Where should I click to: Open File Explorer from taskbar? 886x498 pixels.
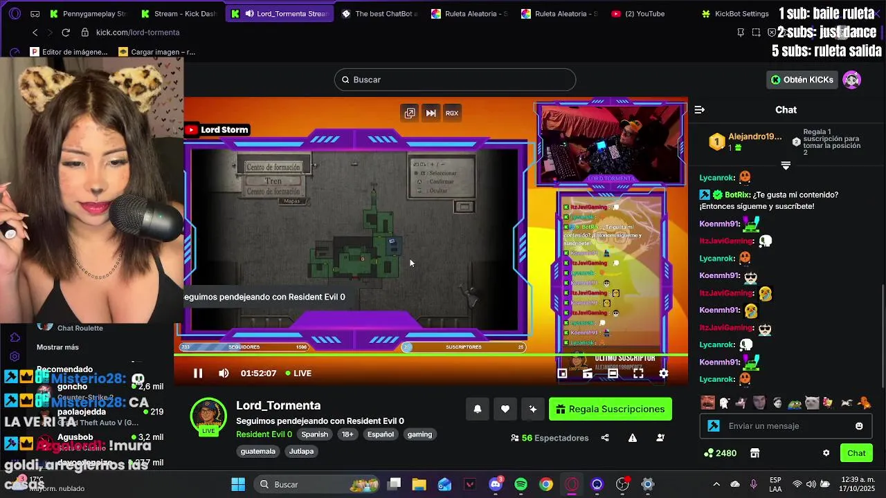pyautogui.click(x=419, y=484)
